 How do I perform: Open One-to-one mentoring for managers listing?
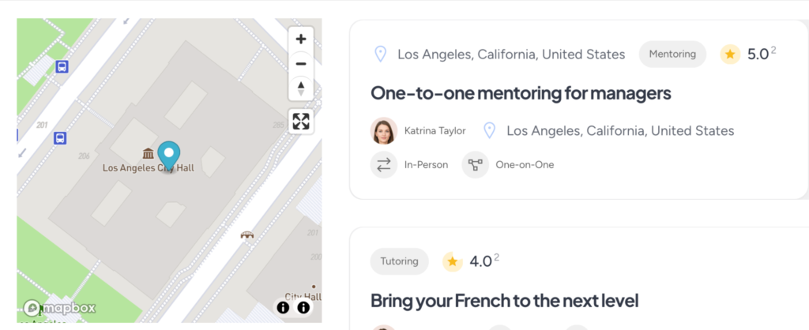pyautogui.click(x=521, y=93)
